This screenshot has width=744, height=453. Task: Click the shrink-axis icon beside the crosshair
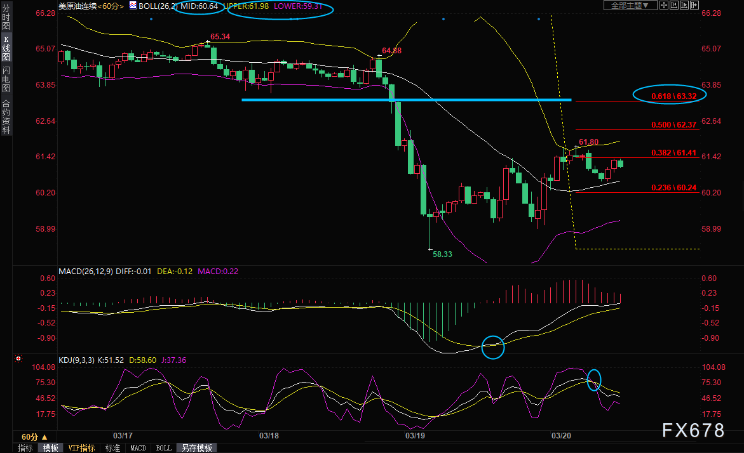[673, 5]
